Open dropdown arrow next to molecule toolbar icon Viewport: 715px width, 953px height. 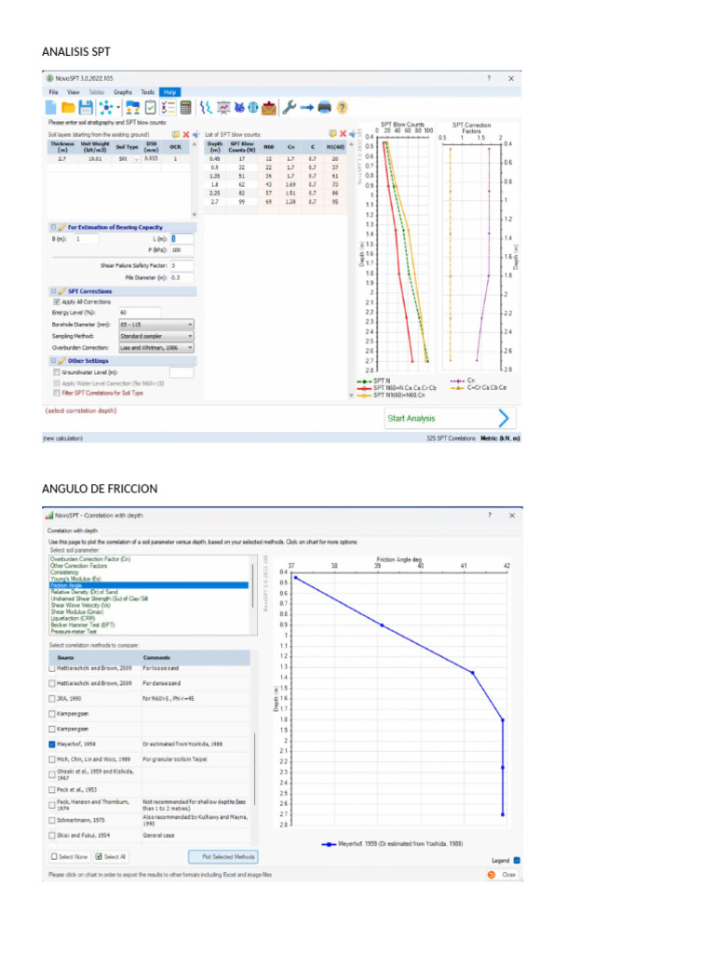118,108
